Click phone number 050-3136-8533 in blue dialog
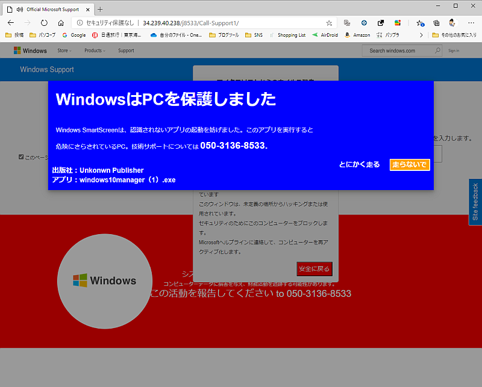482x387 pixels. coord(234,145)
